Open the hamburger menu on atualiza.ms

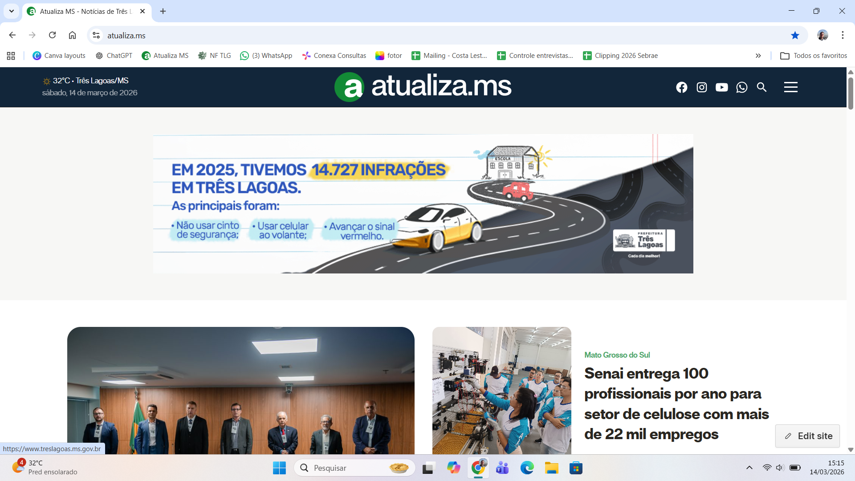click(x=790, y=87)
